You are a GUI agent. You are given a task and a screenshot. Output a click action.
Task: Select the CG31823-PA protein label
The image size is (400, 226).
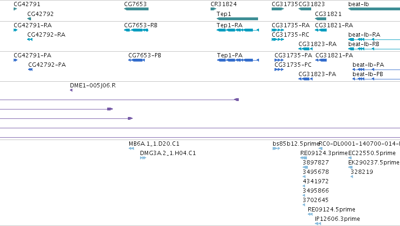(x=317, y=74)
